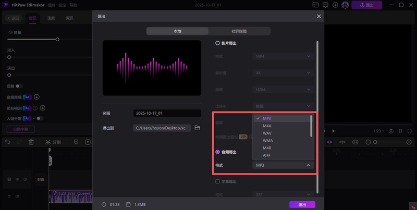This screenshot has width=417, height=210.
Task: Enable the subtitle export checkbox
Action: tap(218, 181)
